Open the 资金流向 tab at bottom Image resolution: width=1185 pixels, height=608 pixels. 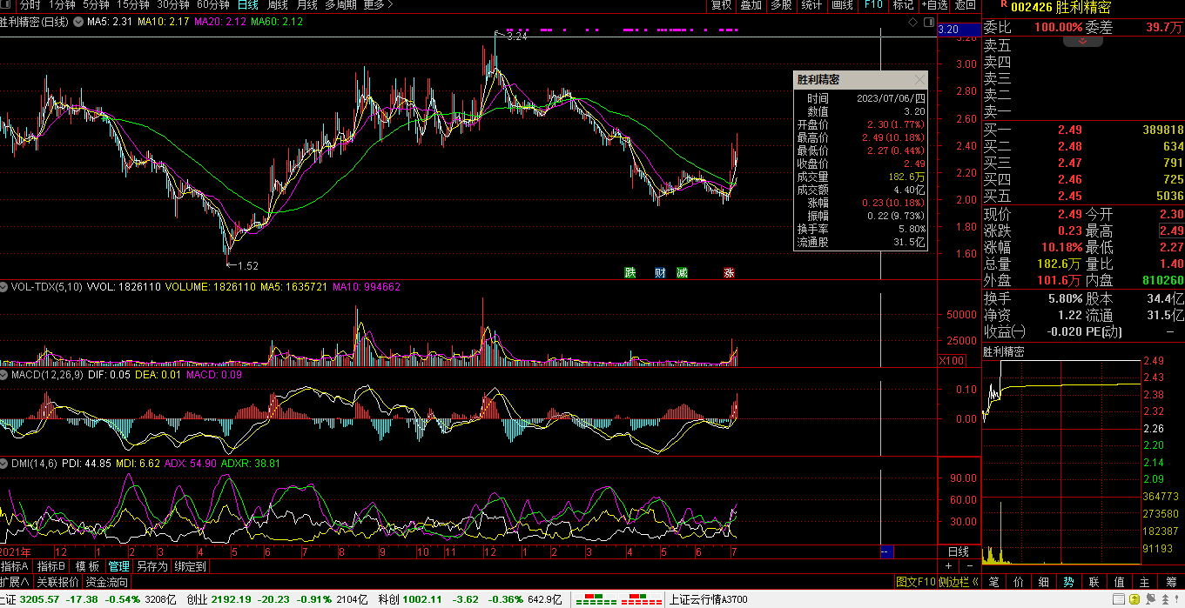tap(106, 582)
